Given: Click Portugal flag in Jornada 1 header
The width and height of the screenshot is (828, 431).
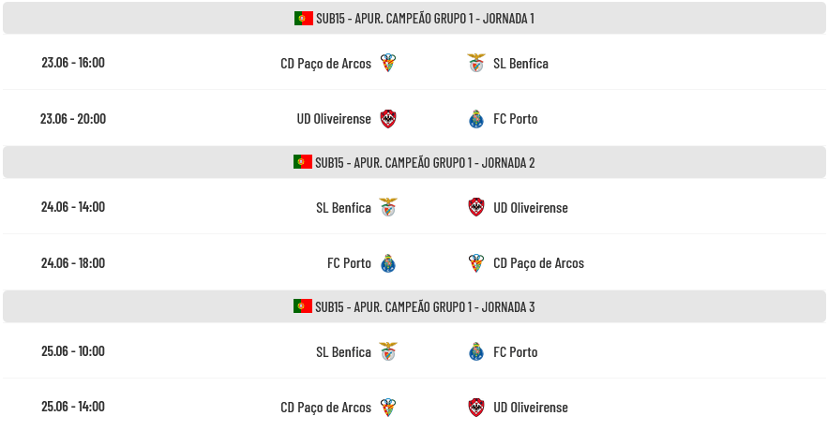Looking at the screenshot, I should [x=304, y=19].
